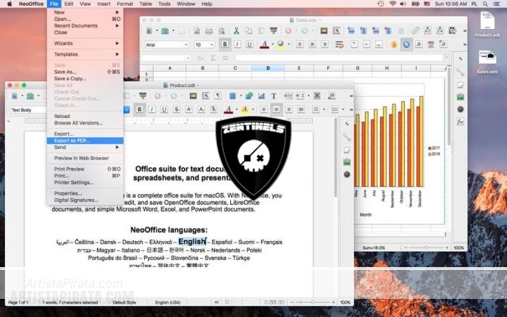Image resolution: width=507 pixels, height=317 pixels.
Task: Select column D header in Sales.ods
Action: pos(268,68)
